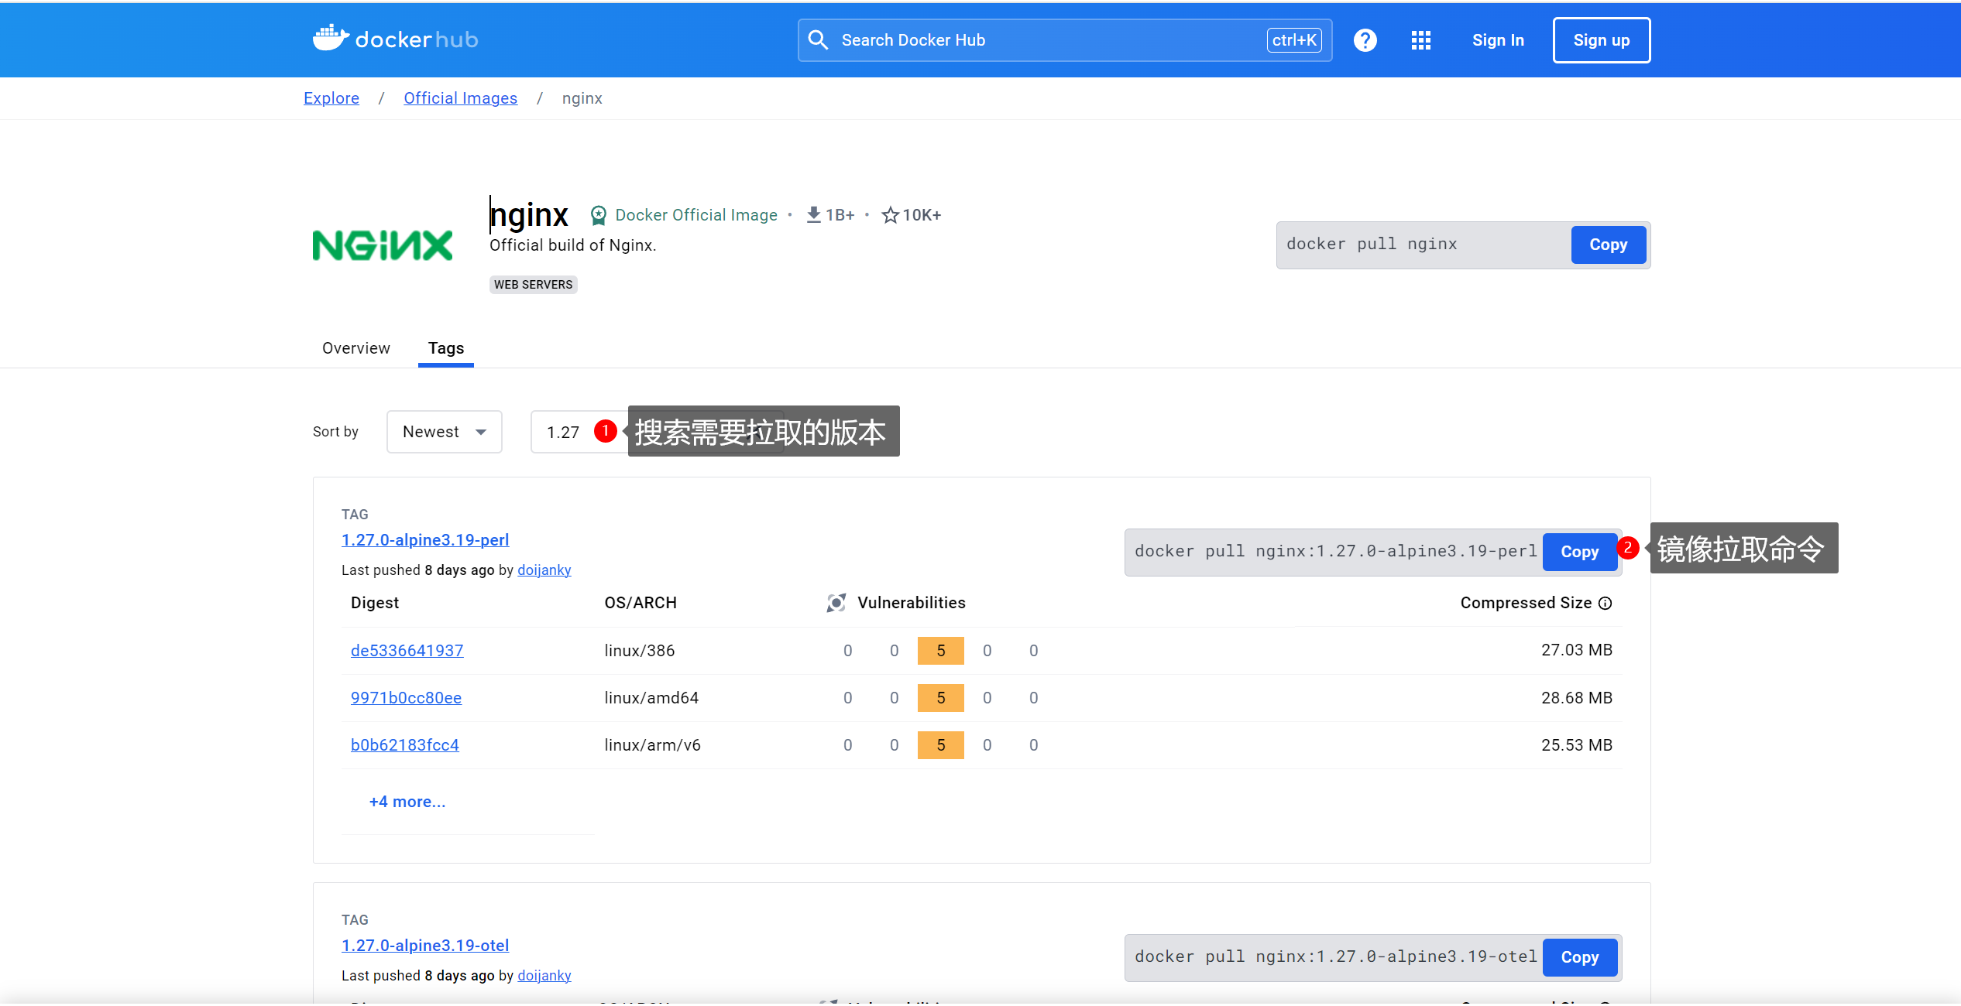Click the Compressed Size info icon
Viewport: 1961px width, 1006px height.
pyautogui.click(x=1606, y=604)
